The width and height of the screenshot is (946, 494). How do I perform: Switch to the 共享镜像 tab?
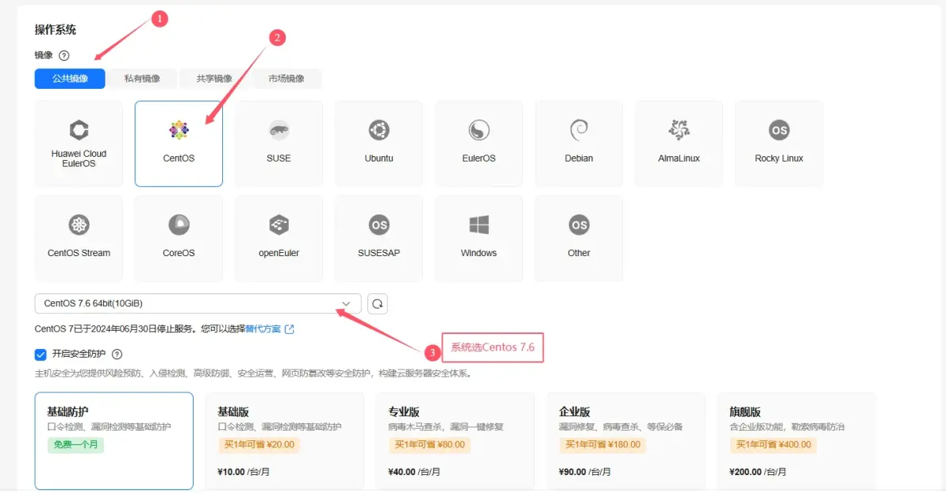[x=214, y=79]
